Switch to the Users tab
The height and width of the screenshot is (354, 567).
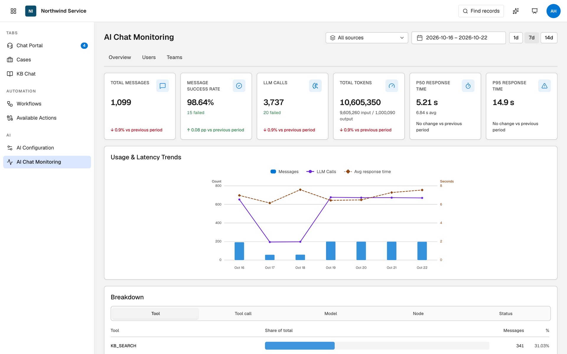coord(149,57)
